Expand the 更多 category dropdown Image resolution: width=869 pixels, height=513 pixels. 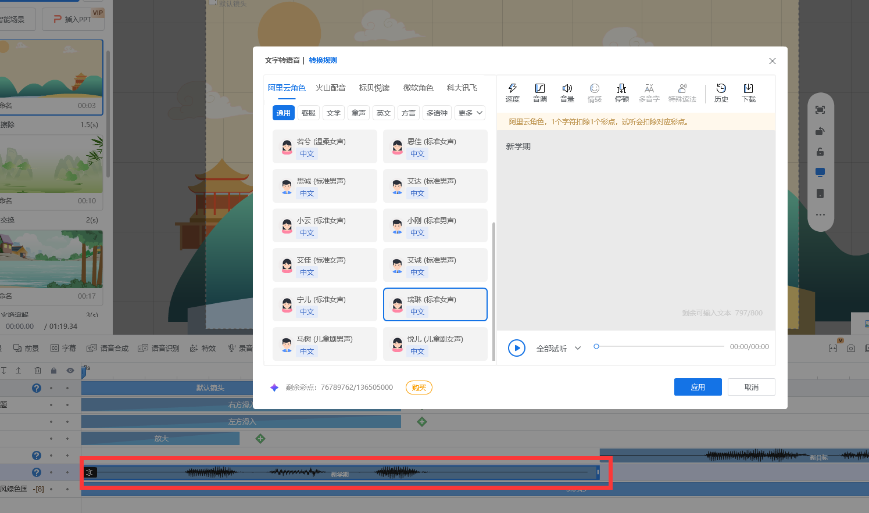(470, 113)
